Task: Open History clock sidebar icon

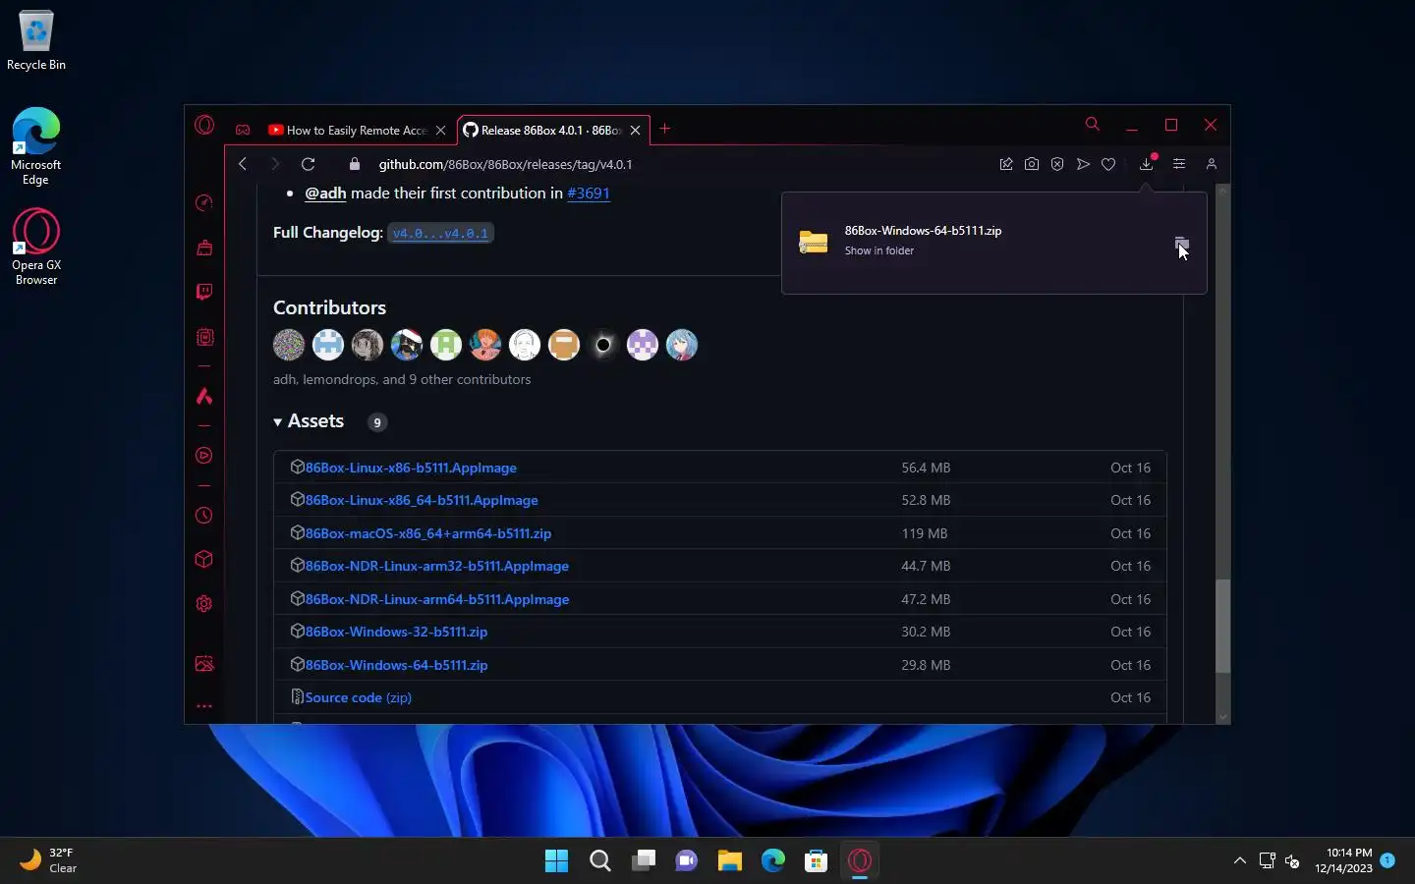Action: (204, 516)
